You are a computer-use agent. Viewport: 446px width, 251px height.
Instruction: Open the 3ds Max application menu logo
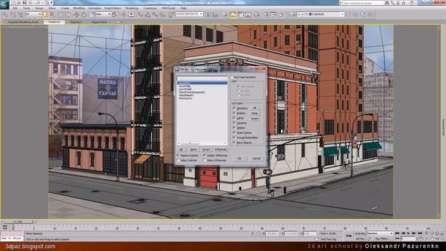(5, 5)
